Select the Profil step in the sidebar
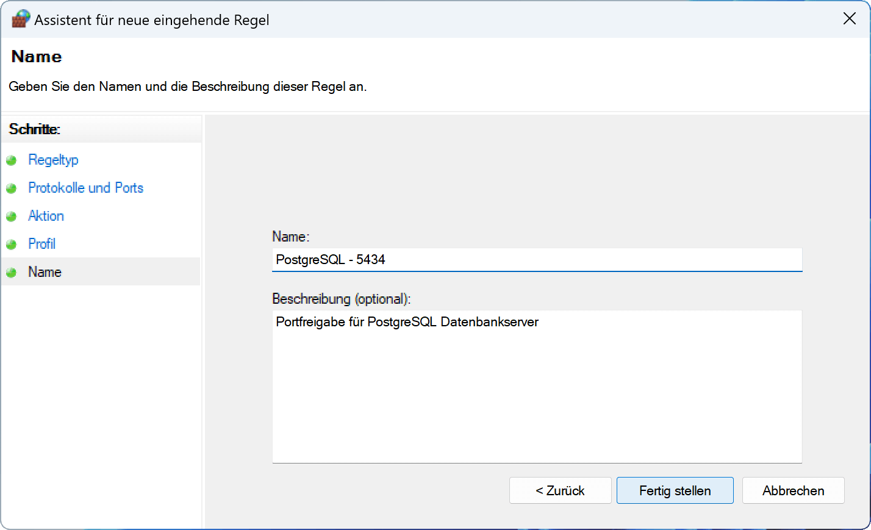The image size is (871, 530). click(41, 244)
